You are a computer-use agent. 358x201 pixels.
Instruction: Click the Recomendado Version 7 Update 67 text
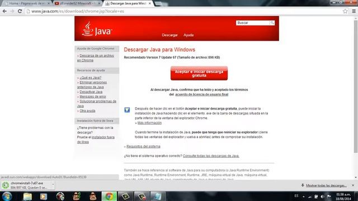[172, 58]
